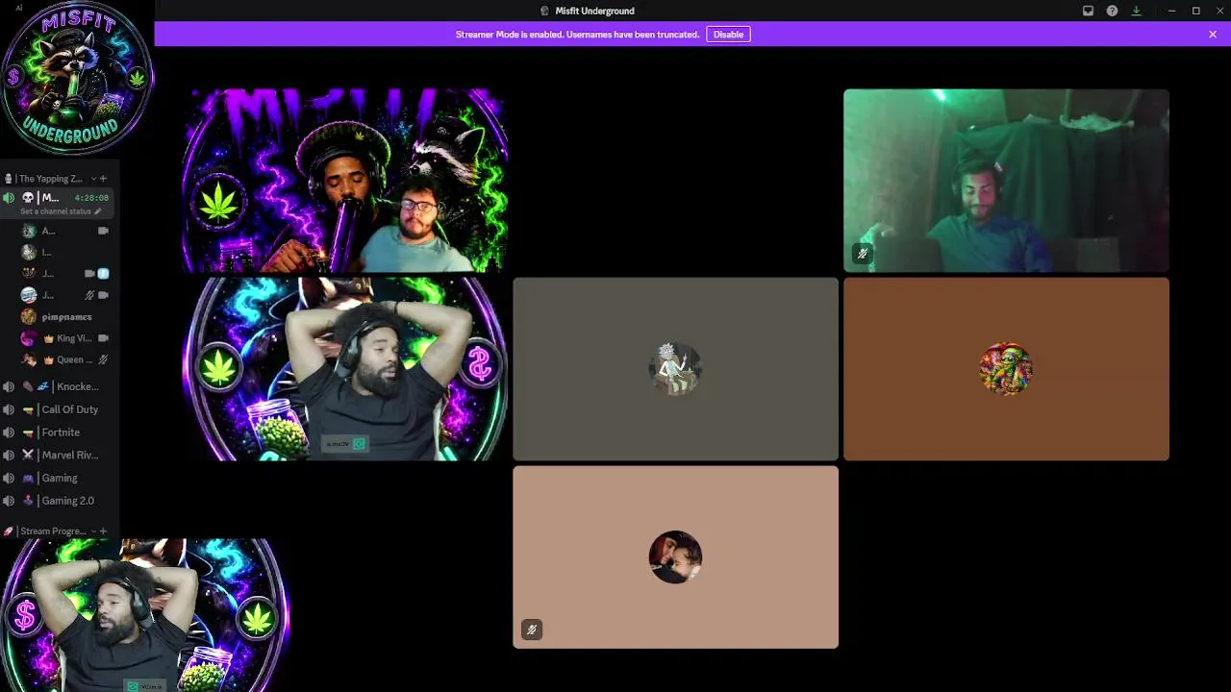Image resolution: width=1231 pixels, height=692 pixels.
Task: Add a channel to The Yapping Z... category
Action: coord(103,179)
